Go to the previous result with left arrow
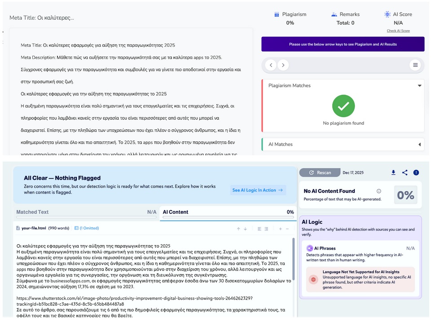 (x=270, y=65)
